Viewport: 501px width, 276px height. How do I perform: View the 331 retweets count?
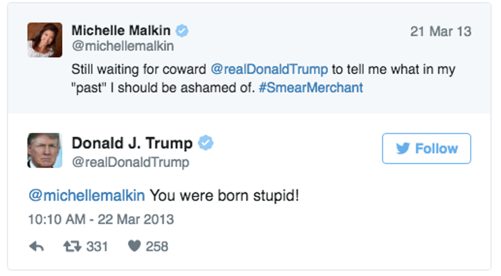coord(97,247)
